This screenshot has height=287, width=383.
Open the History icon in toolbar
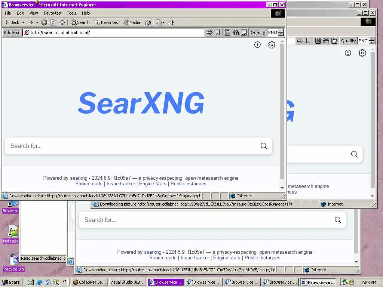[147, 22]
